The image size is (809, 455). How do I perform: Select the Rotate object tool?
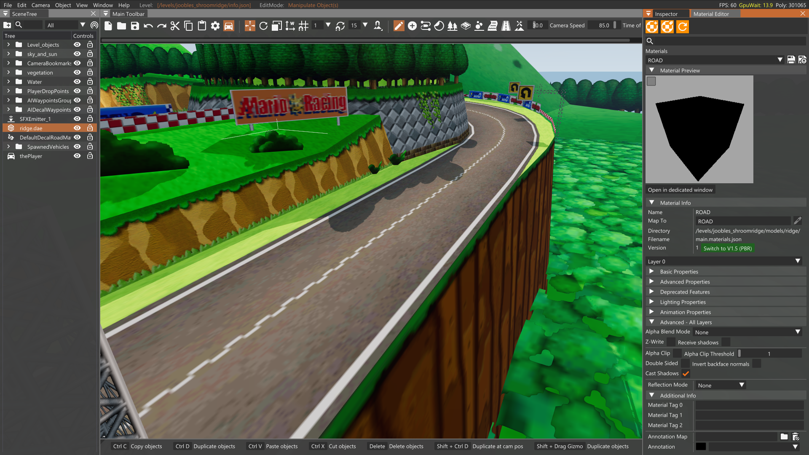(x=263, y=26)
